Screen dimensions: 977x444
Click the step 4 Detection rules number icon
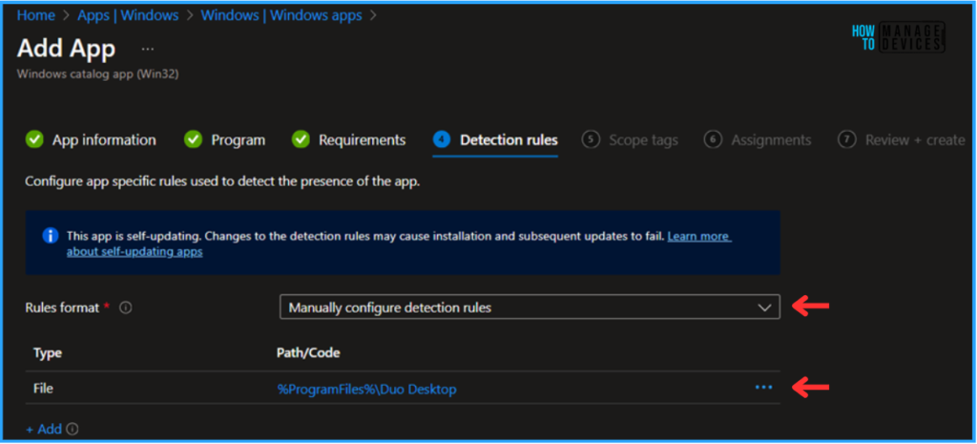pos(441,139)
